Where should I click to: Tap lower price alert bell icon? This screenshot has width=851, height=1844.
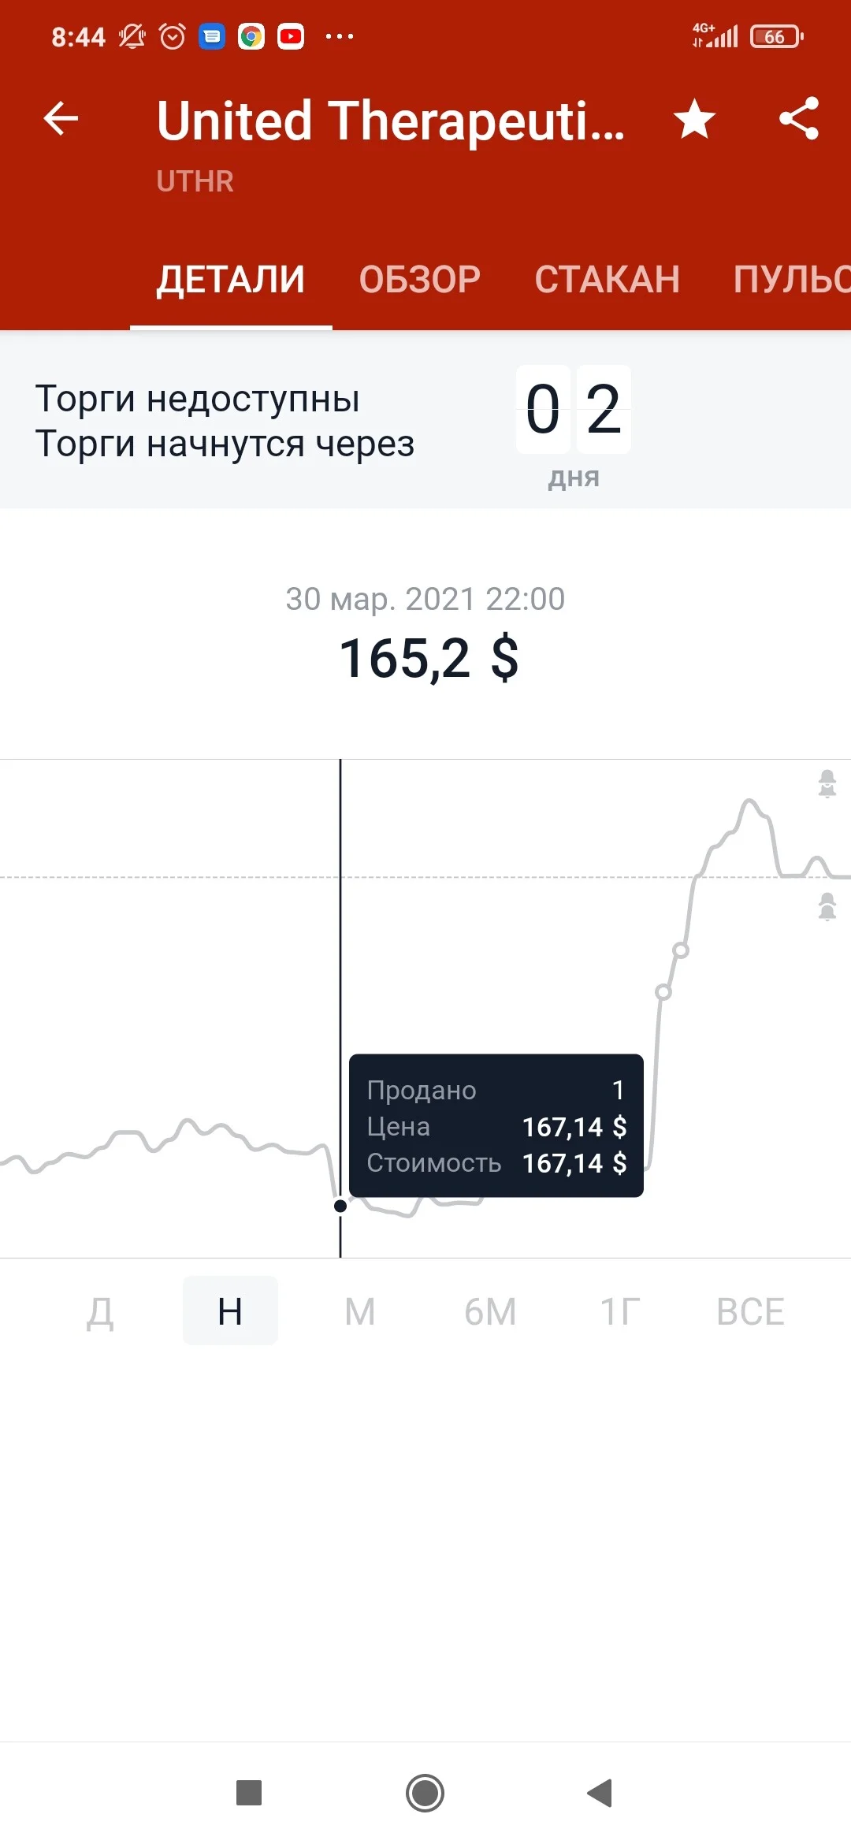coord(827,906)
